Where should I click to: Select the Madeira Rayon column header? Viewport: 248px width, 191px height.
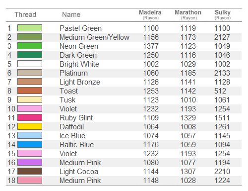[150, 15]
